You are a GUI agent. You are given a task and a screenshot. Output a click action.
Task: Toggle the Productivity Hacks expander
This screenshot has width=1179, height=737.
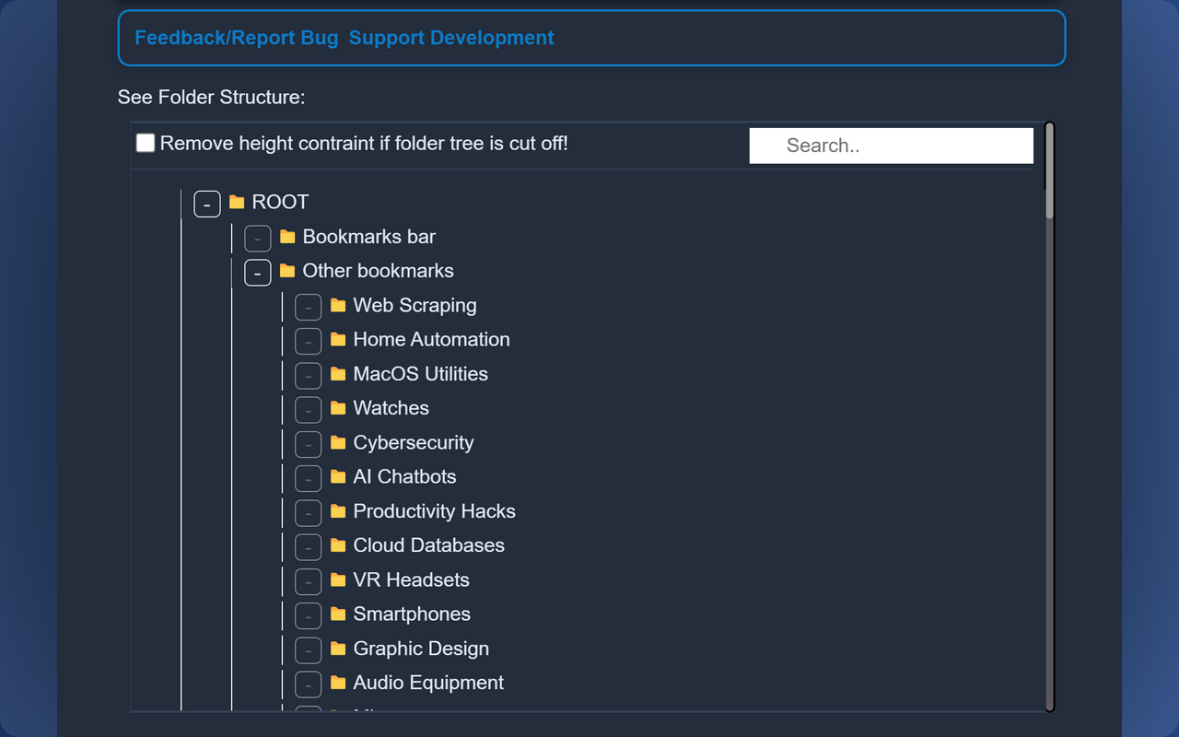(x=309, y=512)
